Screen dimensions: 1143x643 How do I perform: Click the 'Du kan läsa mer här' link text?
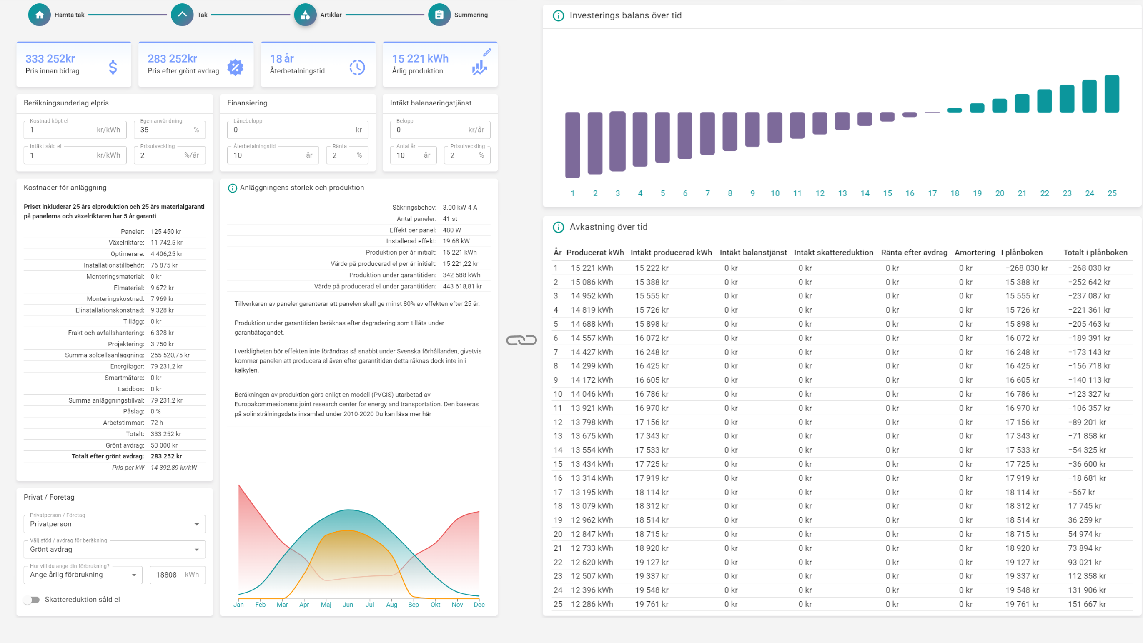pyautogui.click(x=404, y=414)
